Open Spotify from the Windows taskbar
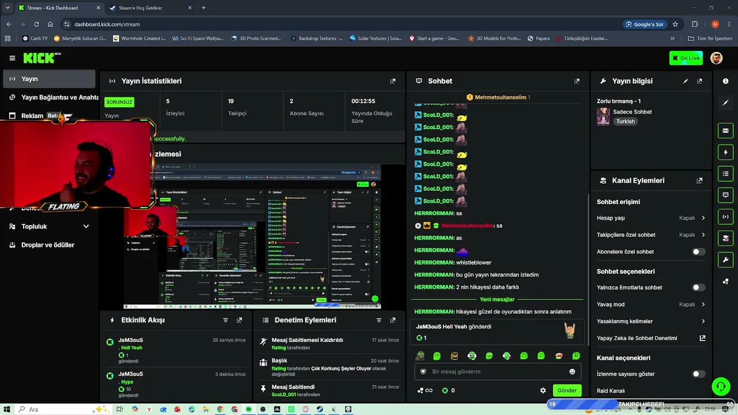Viewport: 738px width, 415px height. coord(248,409)
